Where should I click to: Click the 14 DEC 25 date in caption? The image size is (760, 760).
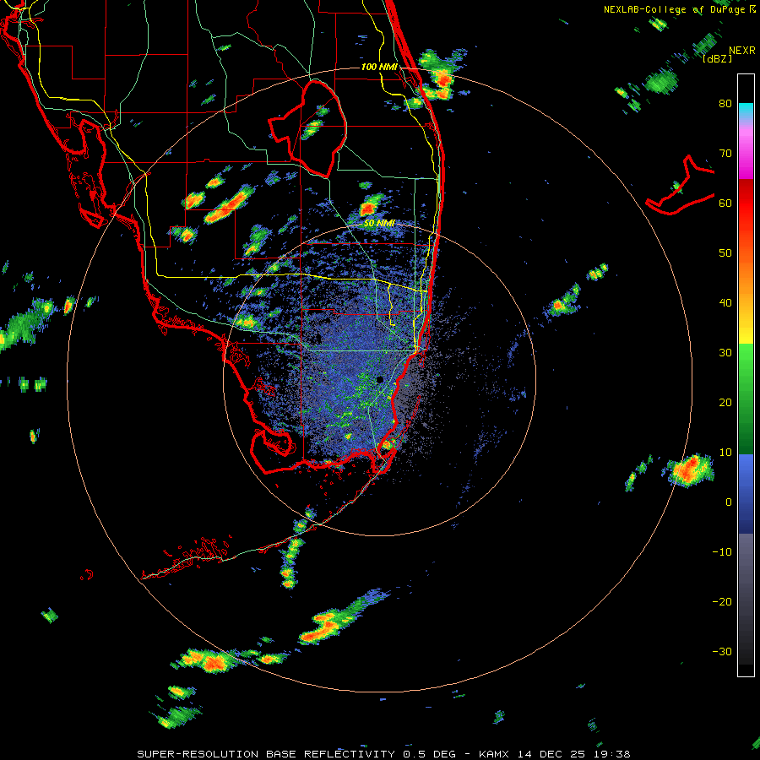coord(553,754)
